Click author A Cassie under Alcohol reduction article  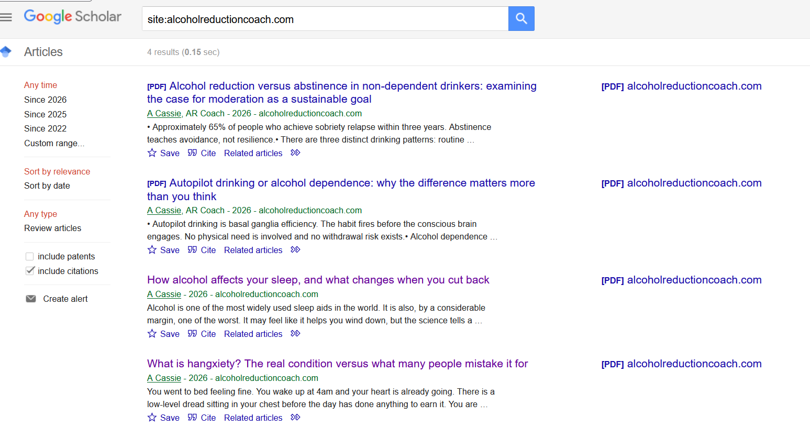point(164,113)
